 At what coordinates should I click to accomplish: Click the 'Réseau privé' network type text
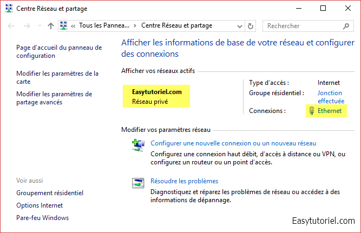point(150,102)
